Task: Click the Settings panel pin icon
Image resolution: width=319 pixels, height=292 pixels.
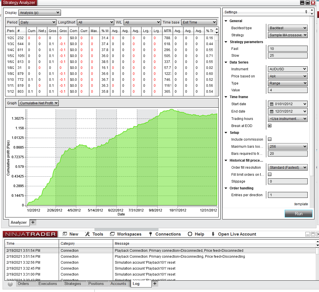Action: click(x=307, y=12)
